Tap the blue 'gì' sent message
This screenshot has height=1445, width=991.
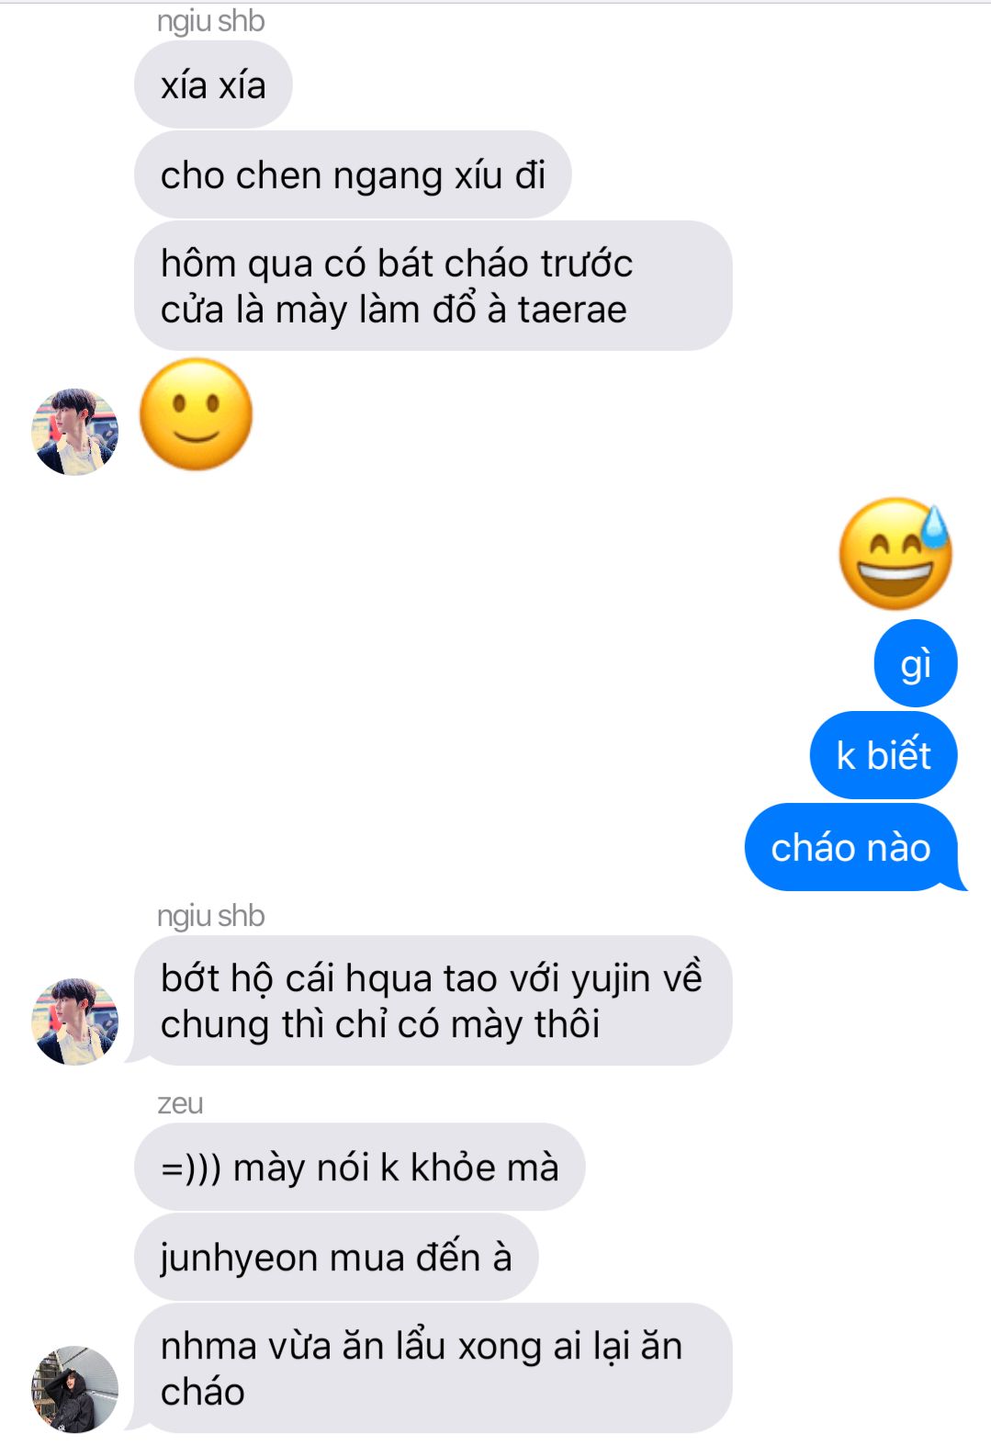916,663
